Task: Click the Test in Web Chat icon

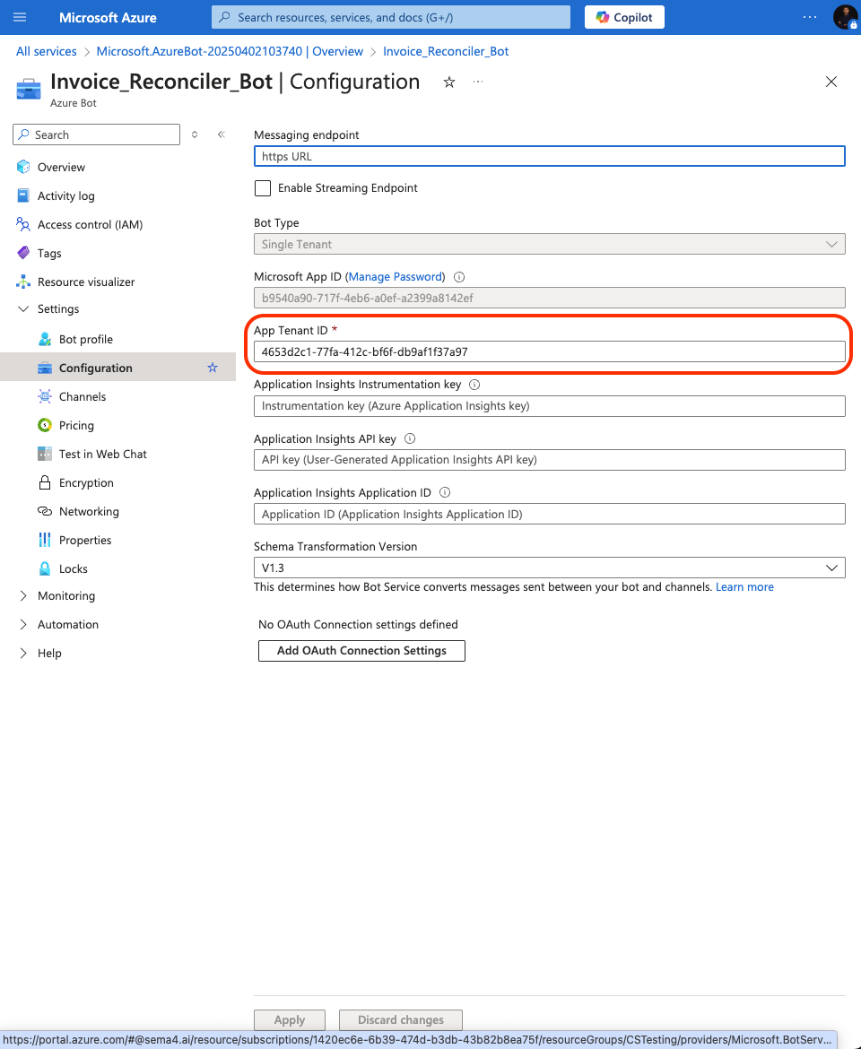Action: (x=45, y=455)
